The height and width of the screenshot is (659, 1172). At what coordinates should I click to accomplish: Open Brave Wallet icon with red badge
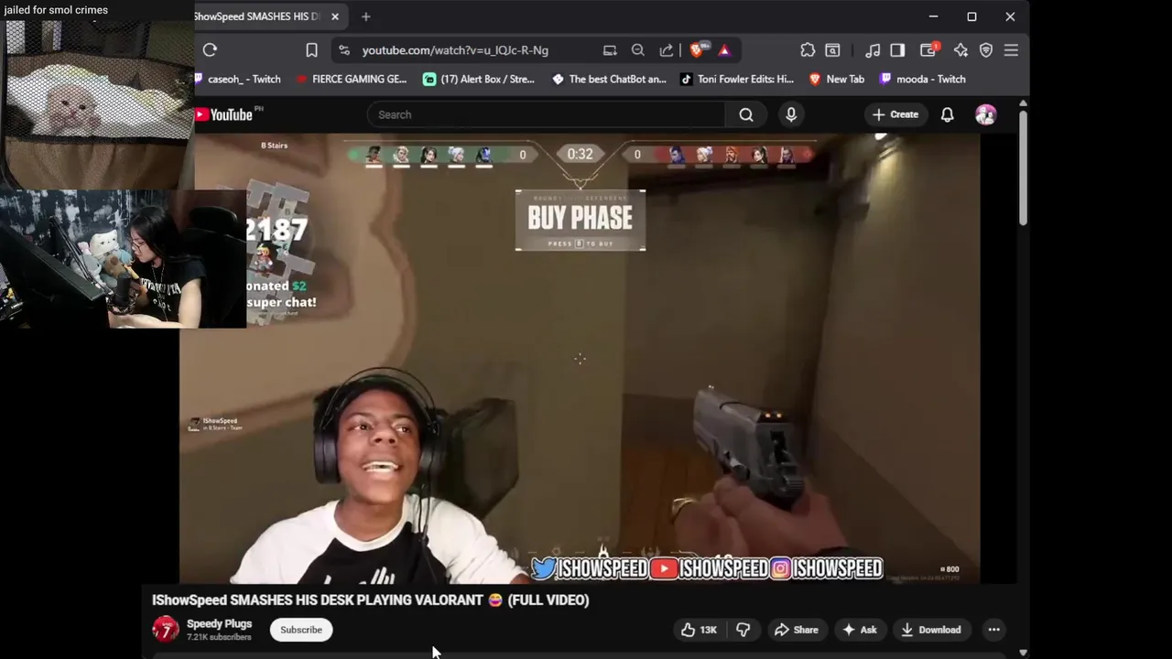coord(929,50)
